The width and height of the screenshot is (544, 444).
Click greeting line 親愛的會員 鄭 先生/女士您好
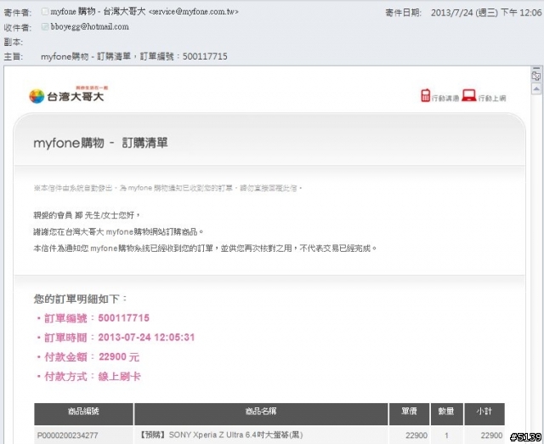[x=87, y=215]
